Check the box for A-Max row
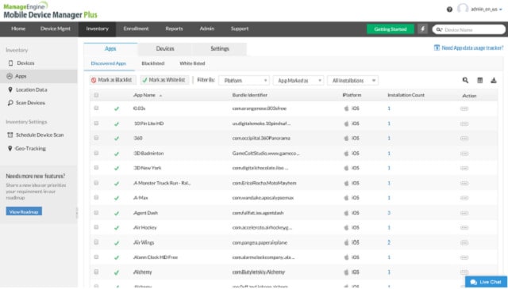The height and width of the screenshot is (289, 508). (96, 197)
